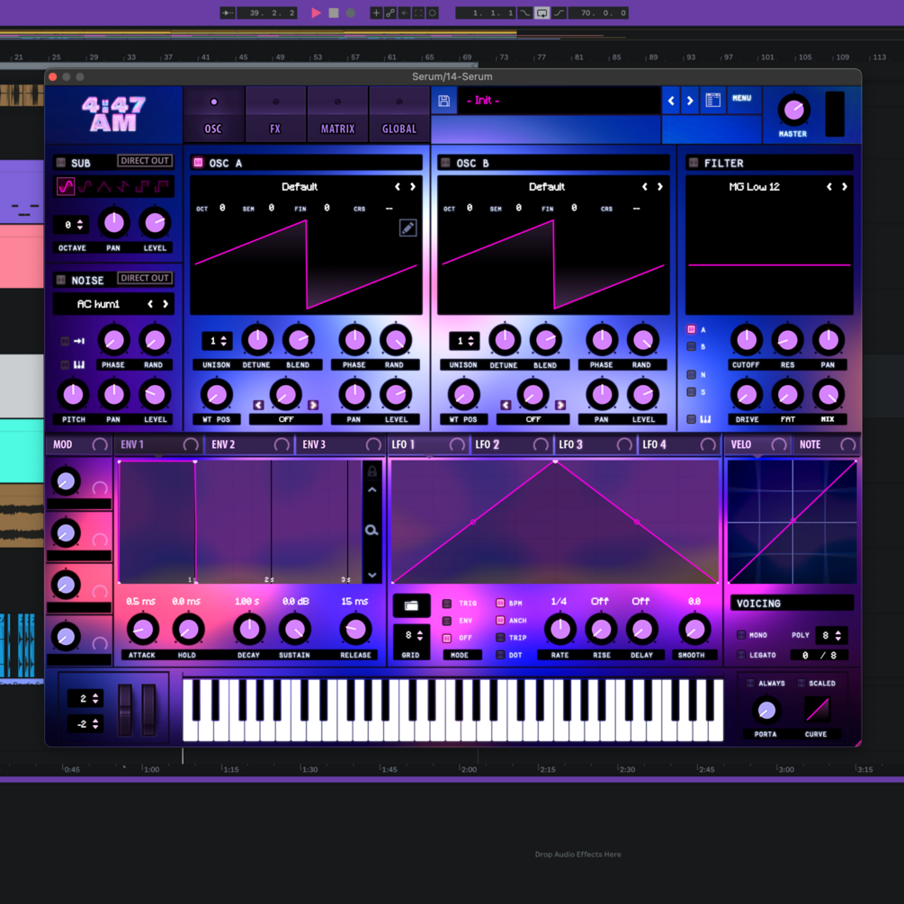The height and width of the screenshot is (904, 904).
Task: Click the play button in Ableton transport
Action: (316, 13)
